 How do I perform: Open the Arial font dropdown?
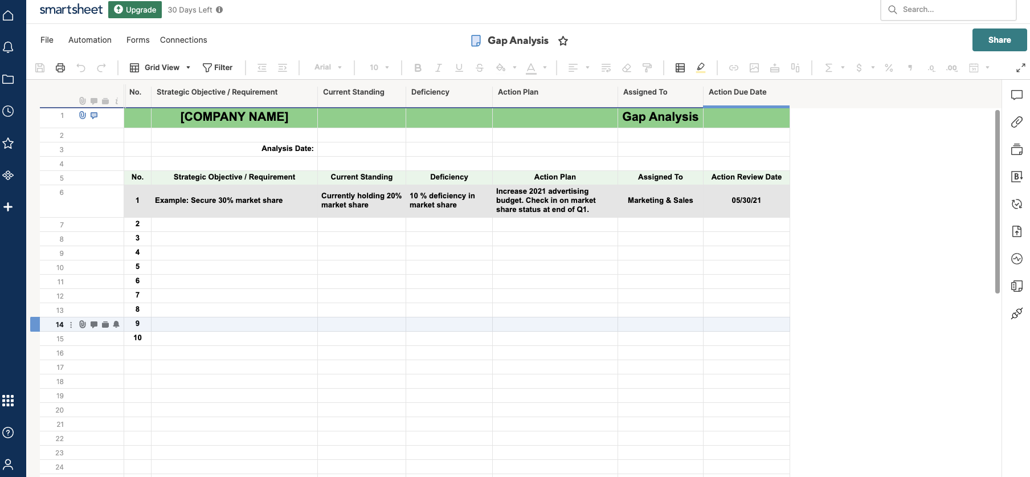click(x=328, y=67)
